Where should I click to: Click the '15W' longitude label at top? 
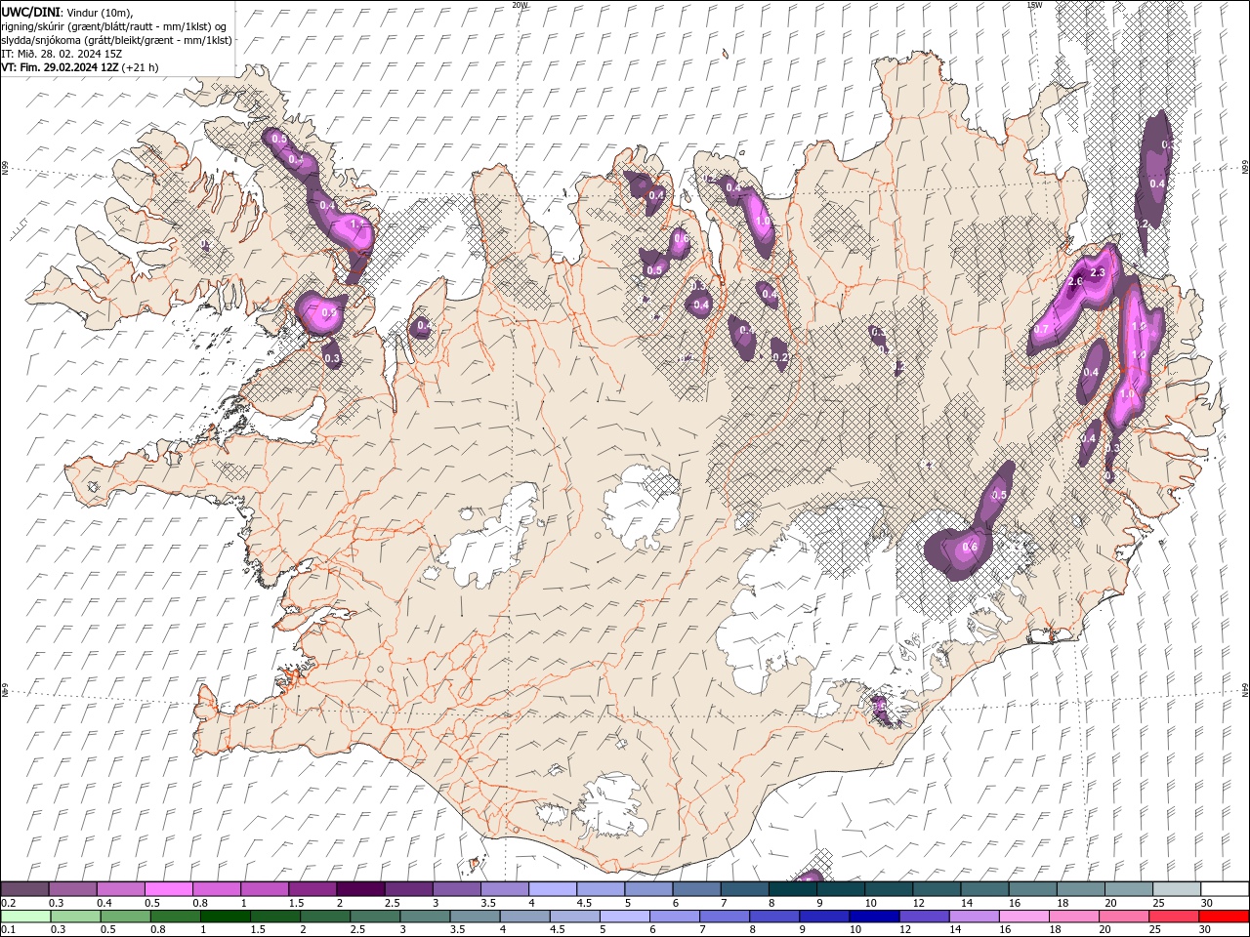(1034, 4)
